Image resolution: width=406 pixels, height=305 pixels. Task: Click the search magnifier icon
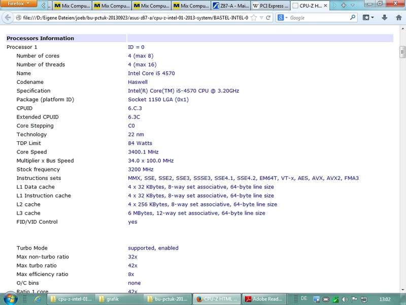352,18
